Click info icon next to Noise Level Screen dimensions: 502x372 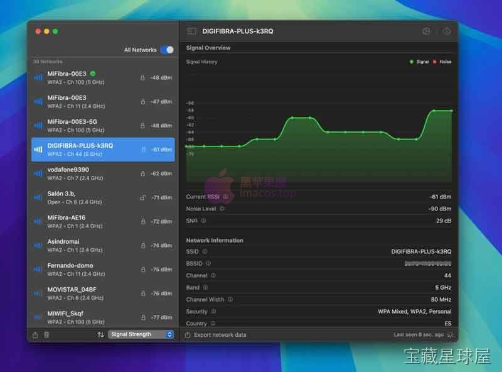click(x=222, y=209)
